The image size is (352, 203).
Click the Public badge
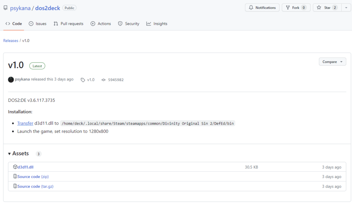coord(69,8)
